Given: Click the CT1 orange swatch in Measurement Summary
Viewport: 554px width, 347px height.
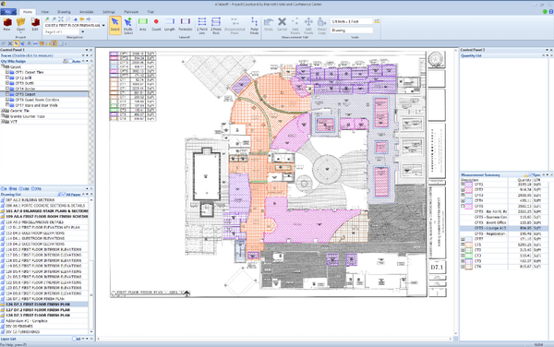Looking at the screenshot, I should click(469, 245).
